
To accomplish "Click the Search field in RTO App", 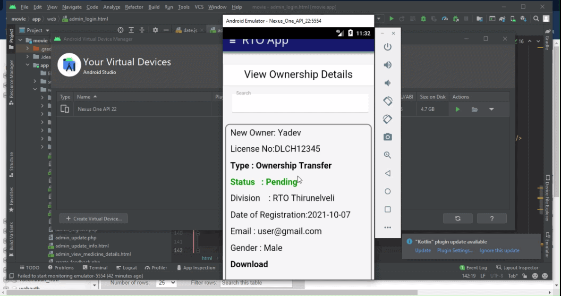I will coord(300,103).
